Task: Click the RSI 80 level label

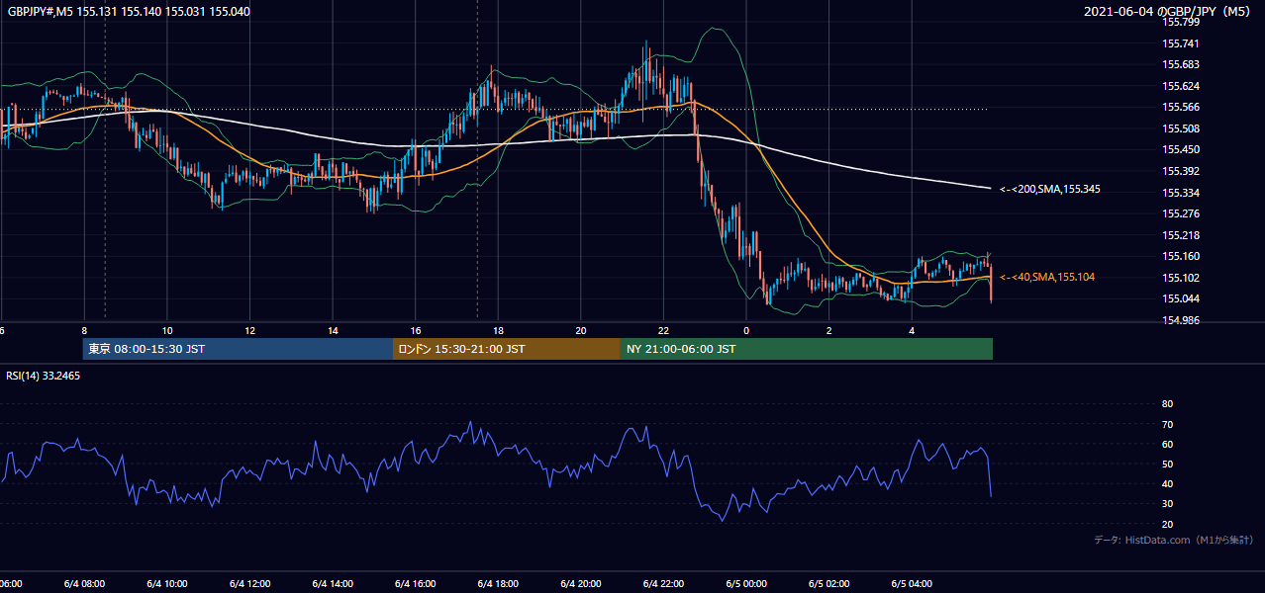Action: coord(1167,404)
